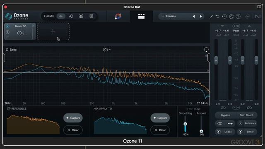Click the input section collapse arrow
The image size is (265, 149).
click(223, 26)
